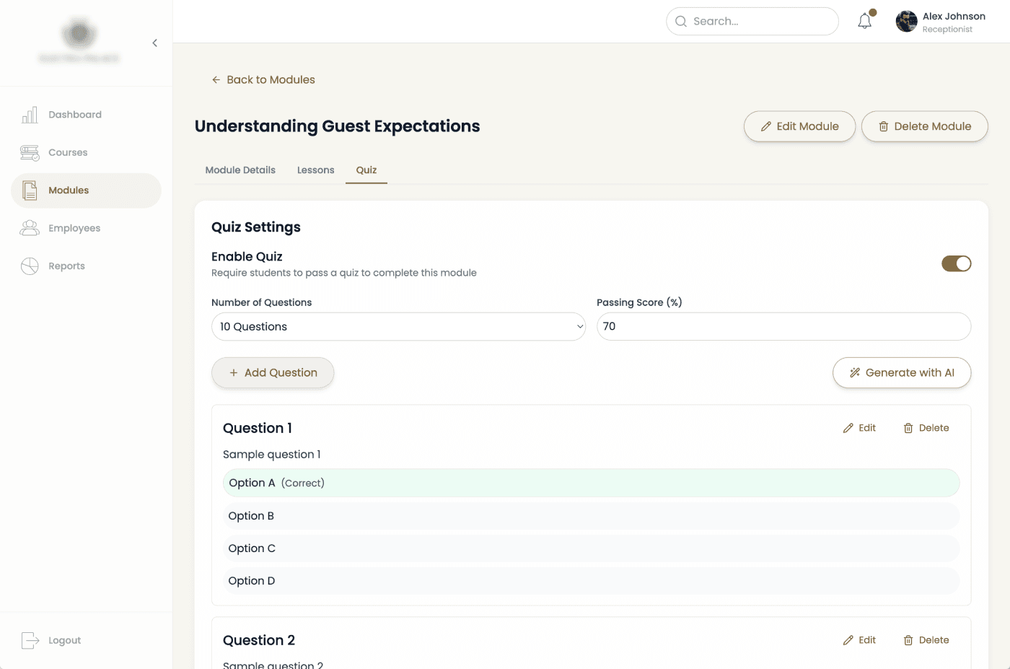1010x669 pixels.
Task: Edit Question 2
Action: pos(859,640)
